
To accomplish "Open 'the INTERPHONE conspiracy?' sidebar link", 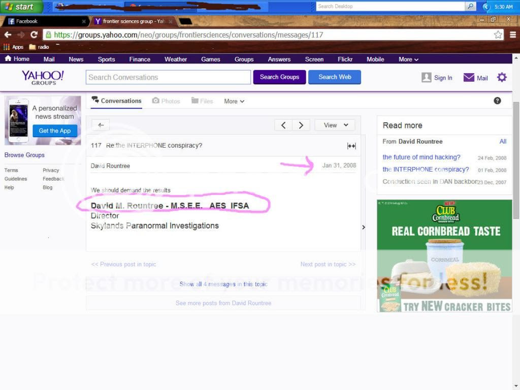I will (426, 170).
